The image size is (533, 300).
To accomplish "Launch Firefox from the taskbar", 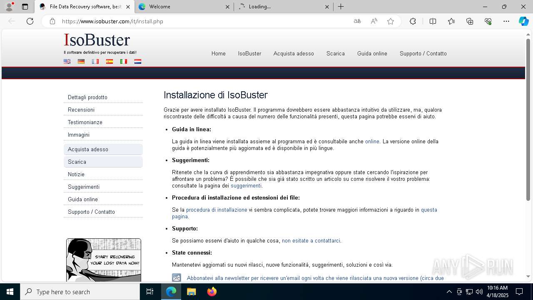I will point(212,292).
